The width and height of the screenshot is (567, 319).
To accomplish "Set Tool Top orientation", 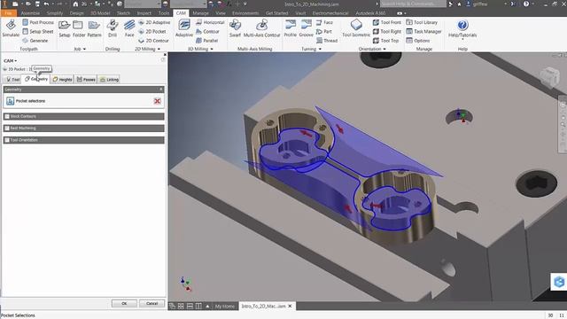I will [386, 41].
